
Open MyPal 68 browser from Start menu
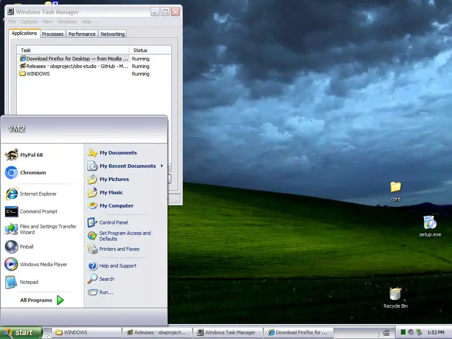pos(24,155)
